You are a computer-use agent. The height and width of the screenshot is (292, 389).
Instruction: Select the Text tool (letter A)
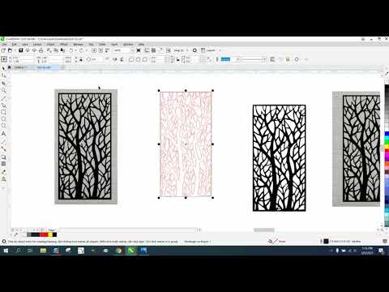point(3,134)
